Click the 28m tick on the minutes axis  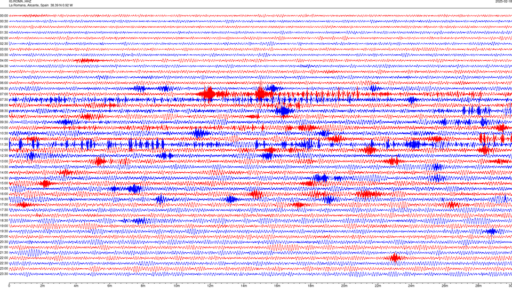coord(478,286)
